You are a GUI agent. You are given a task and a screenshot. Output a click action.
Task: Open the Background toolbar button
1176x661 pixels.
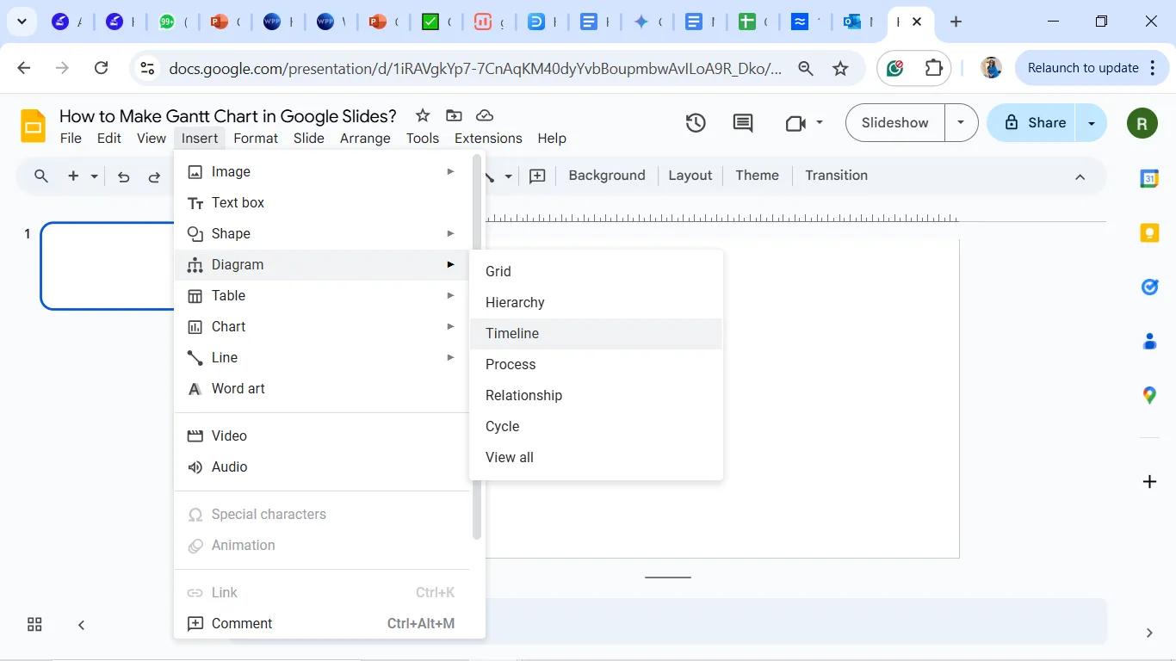pyautogui.click(x=607, y=176)
